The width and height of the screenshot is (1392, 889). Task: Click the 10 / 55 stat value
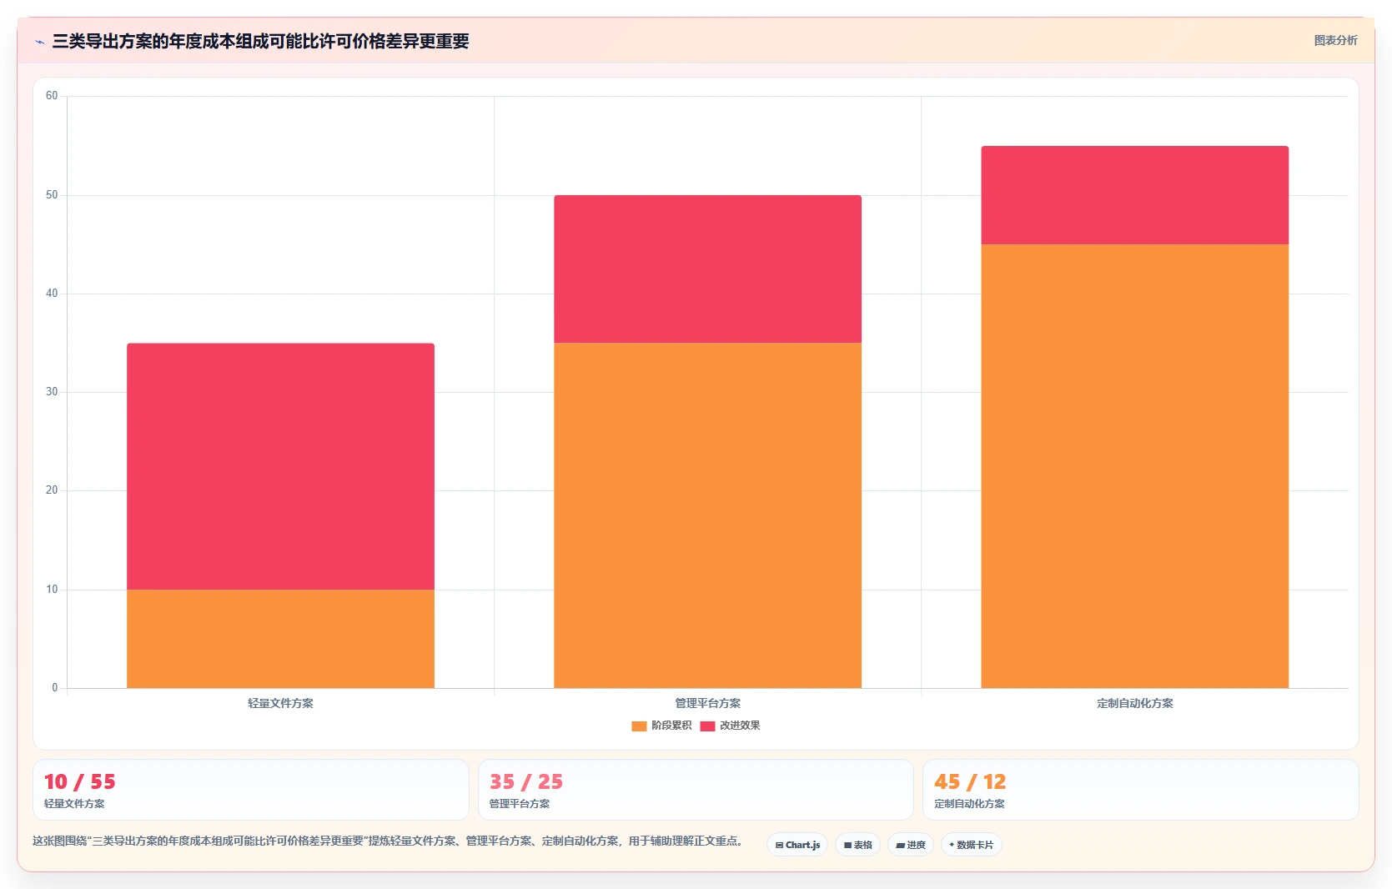click(80, 782)
